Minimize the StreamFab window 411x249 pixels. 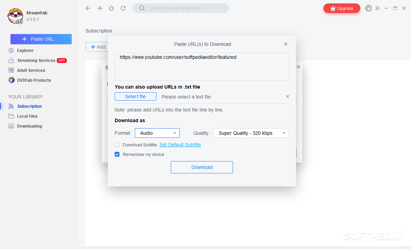click(x=386, y=8)
